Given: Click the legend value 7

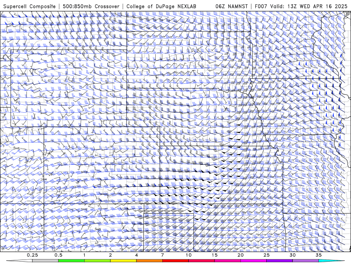Looking at the screenshot, I should coord(162,255).
